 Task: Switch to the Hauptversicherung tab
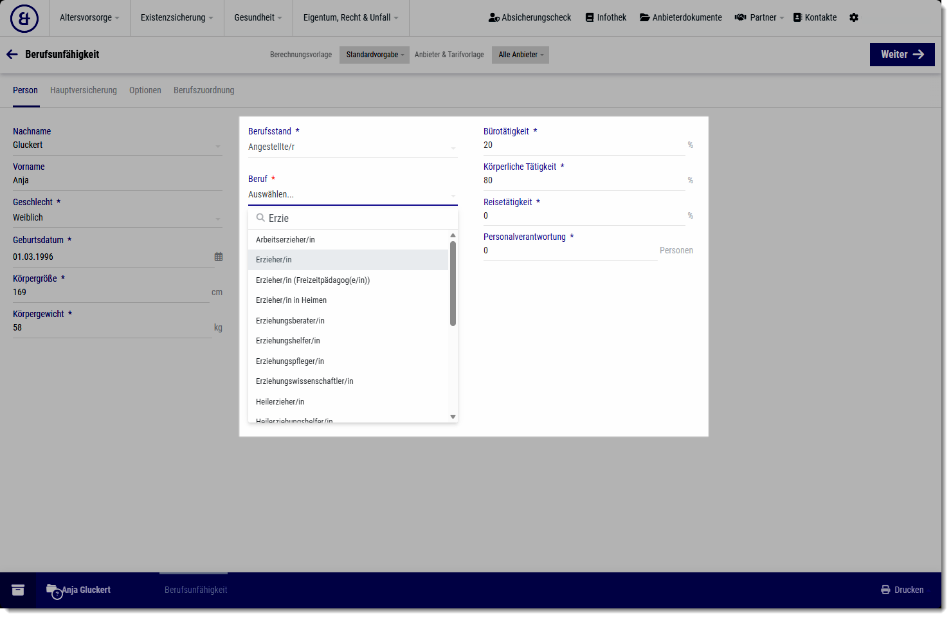[x=84, y=91]
